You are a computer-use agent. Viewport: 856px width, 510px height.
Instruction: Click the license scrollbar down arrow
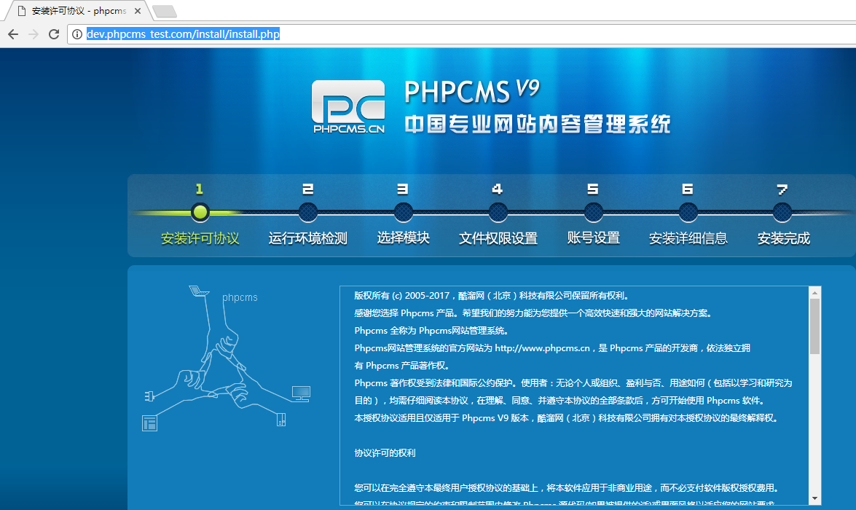[814, 498]
